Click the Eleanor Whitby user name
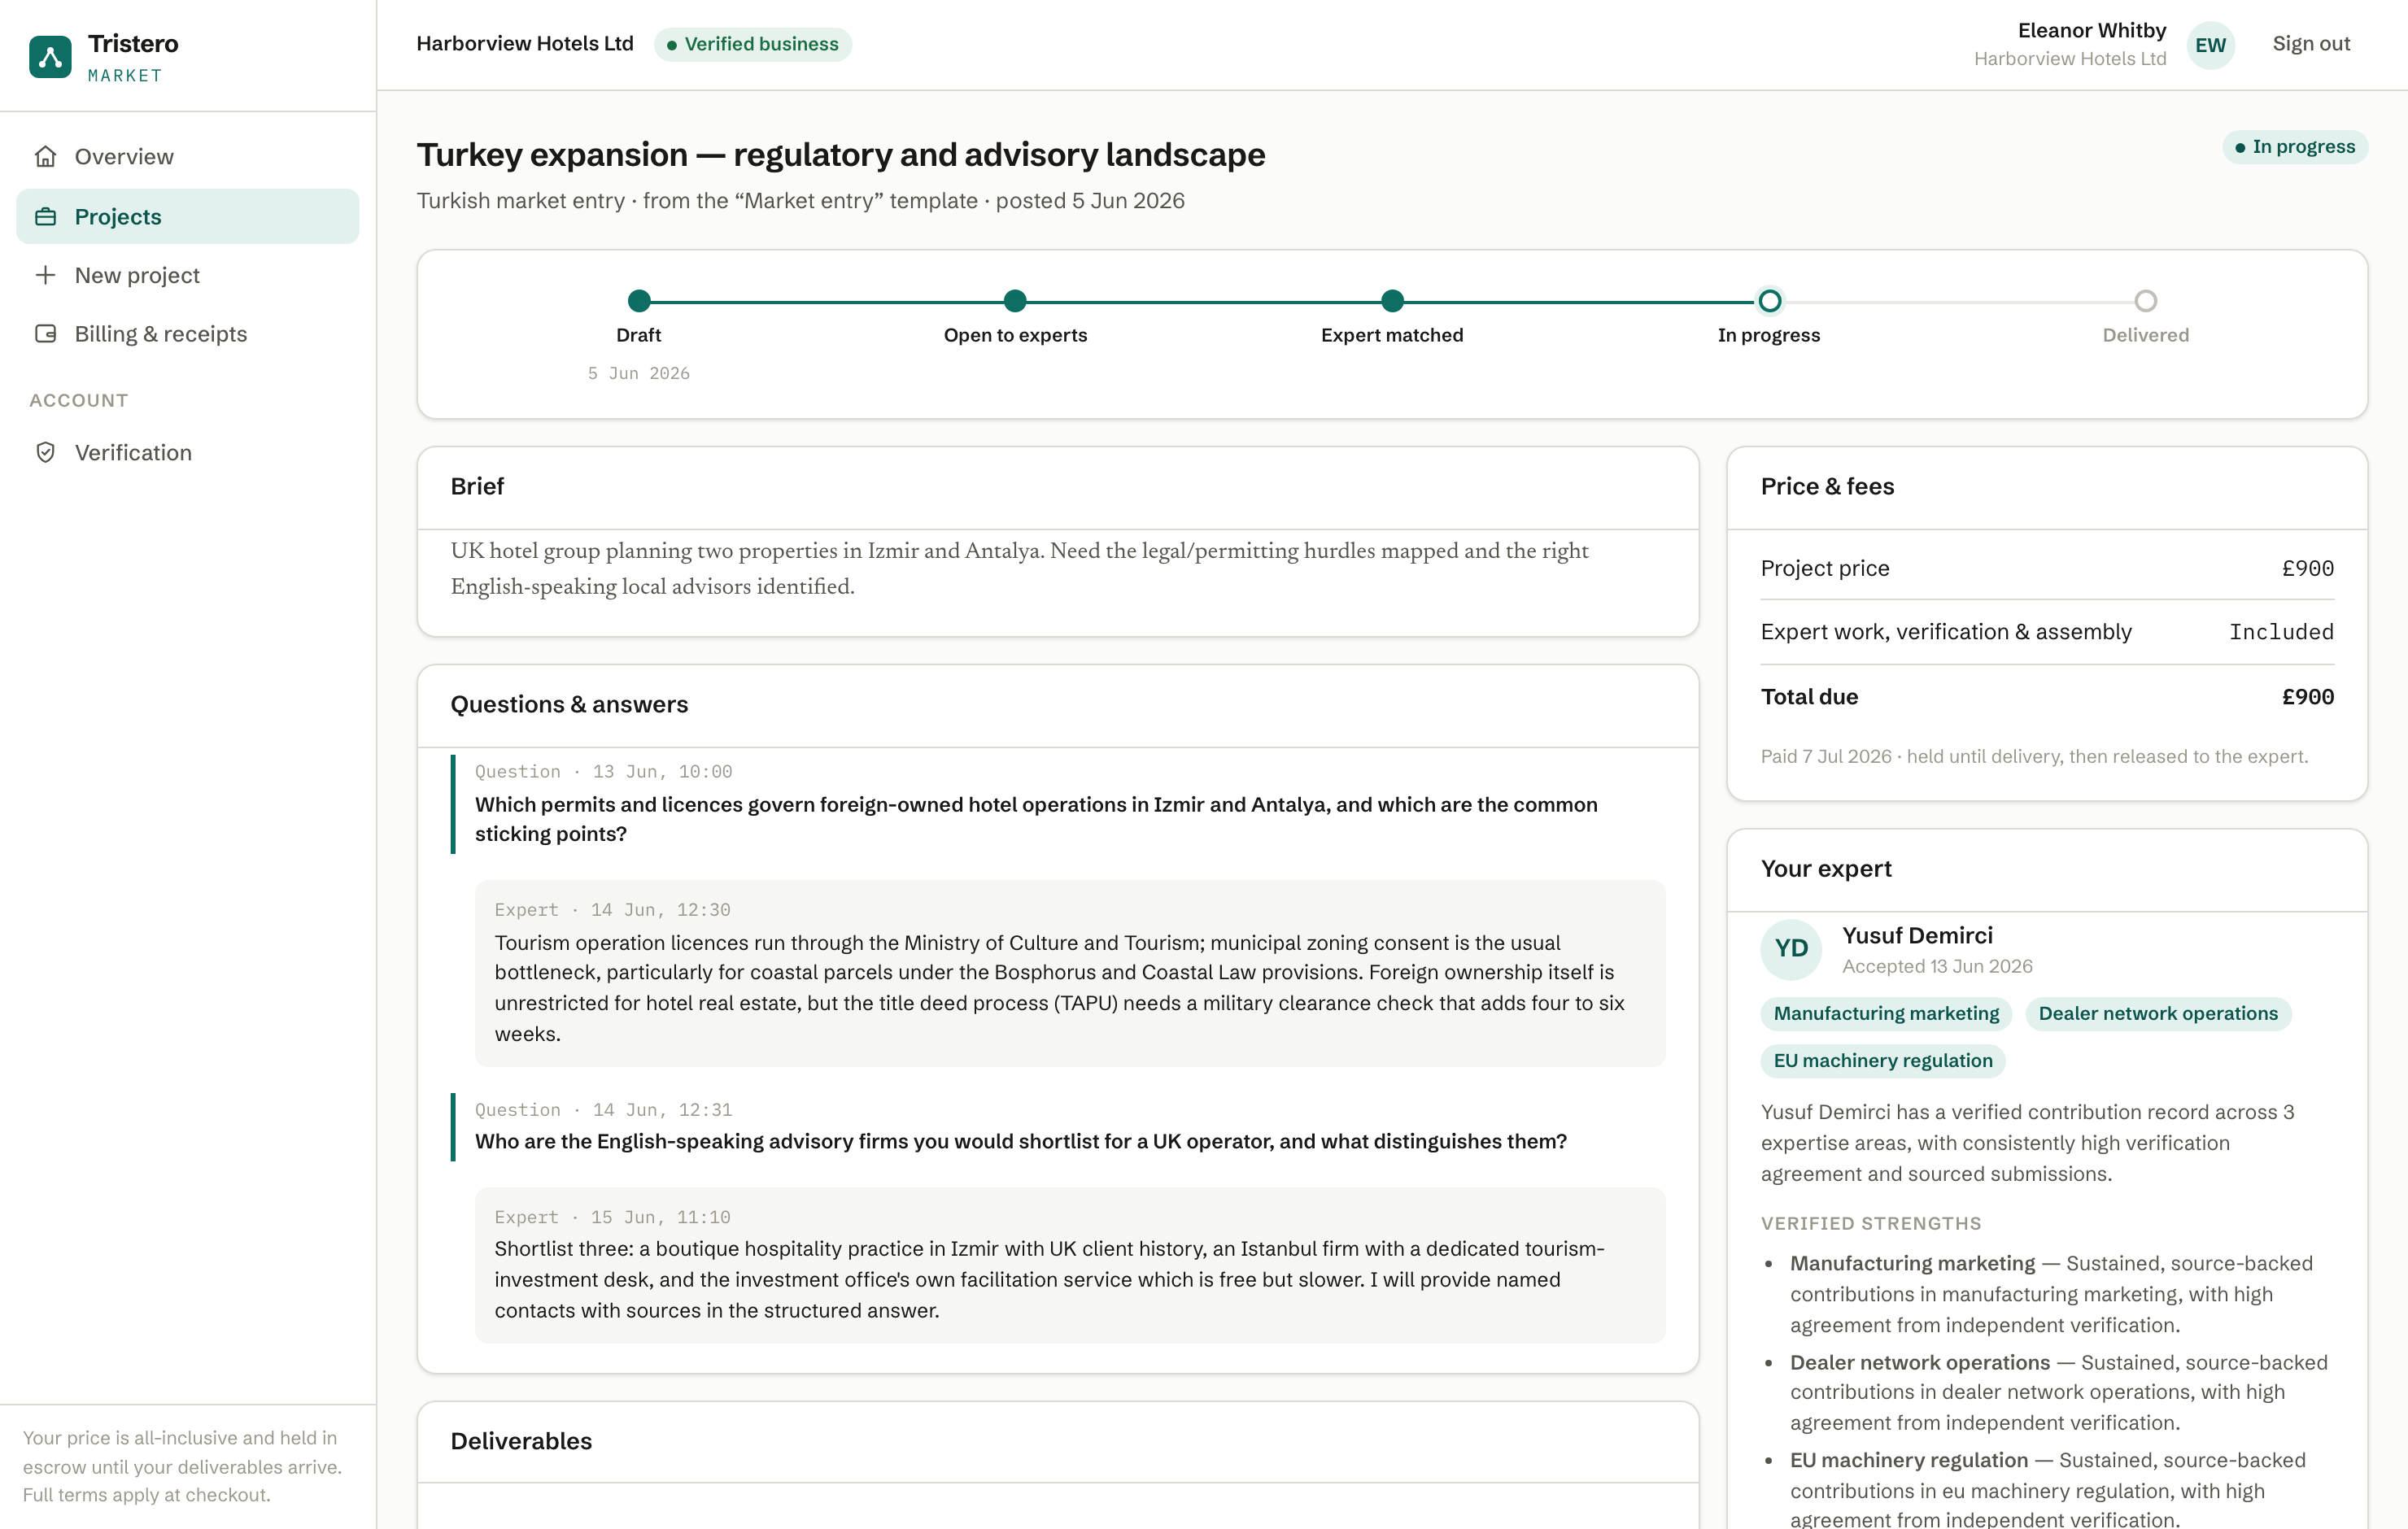 (2092, 30)
